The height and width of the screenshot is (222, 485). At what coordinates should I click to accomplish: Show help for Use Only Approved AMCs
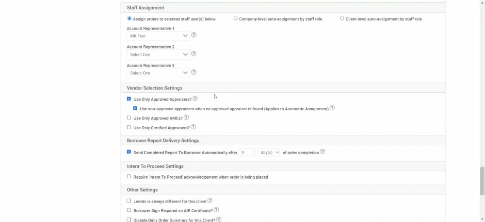click(x=186, y=118)
